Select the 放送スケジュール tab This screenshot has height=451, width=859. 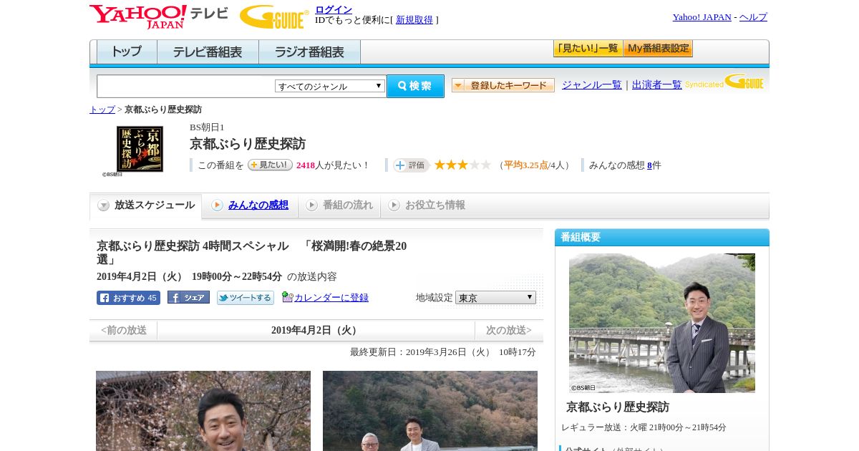[145, 205]
